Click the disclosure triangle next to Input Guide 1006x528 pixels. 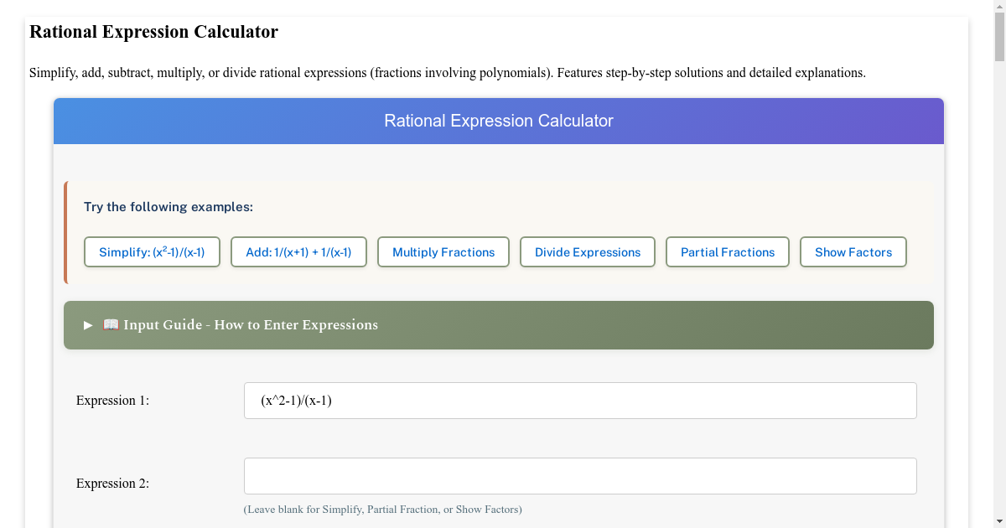[87, 325]
